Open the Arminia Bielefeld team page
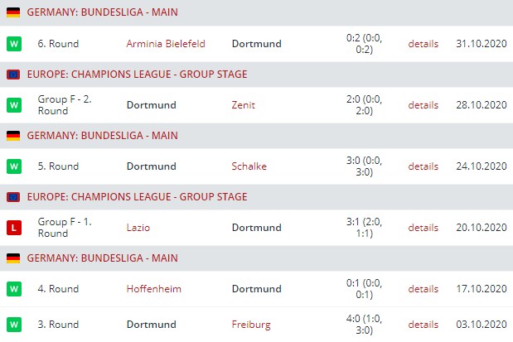This screenshot has height=342, width=513. 166,44
